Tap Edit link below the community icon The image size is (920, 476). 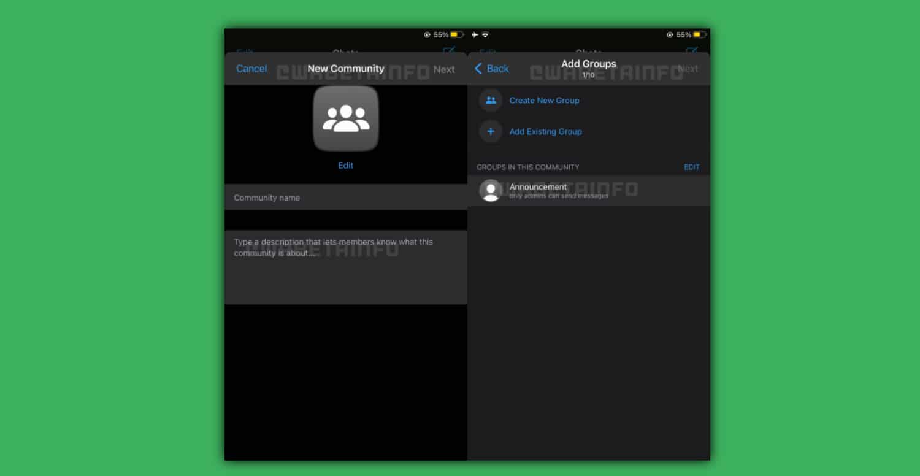[345, 166]
